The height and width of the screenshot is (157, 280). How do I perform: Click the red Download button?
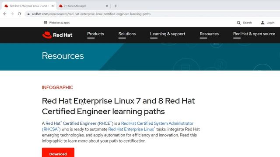pyautogui.click(x=58, y=152)
